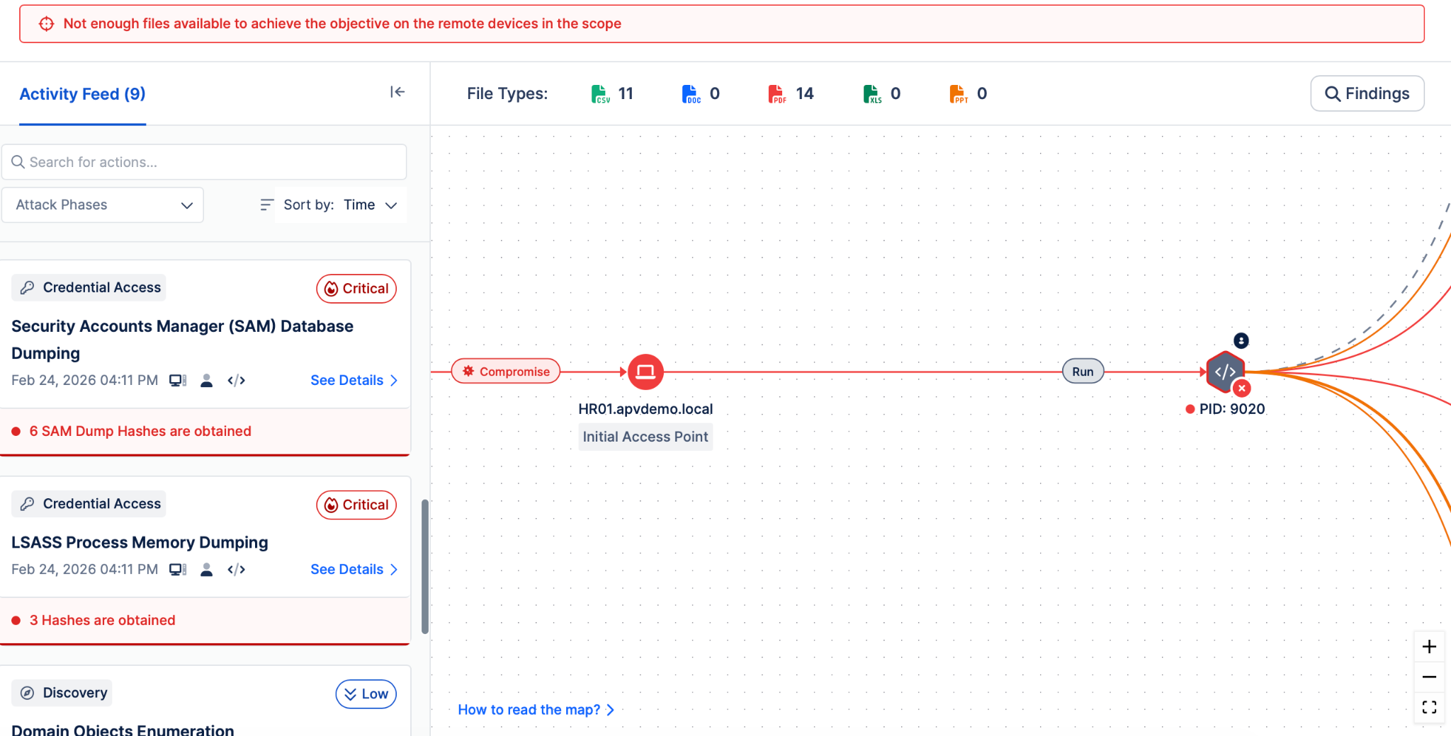Click the user icon in the LSASS Memory Dumping card
This screenshot has height=736, width=1451.
point(207,570)
